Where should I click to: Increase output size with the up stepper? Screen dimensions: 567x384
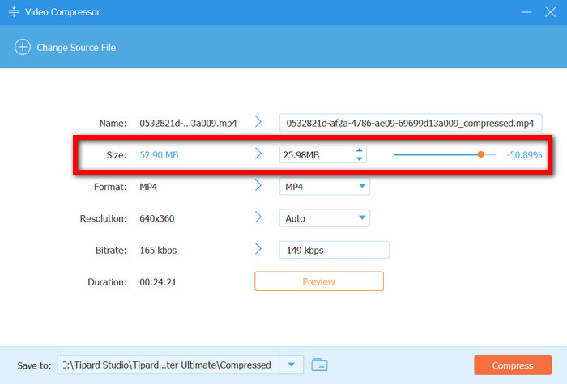pos(360,150)
